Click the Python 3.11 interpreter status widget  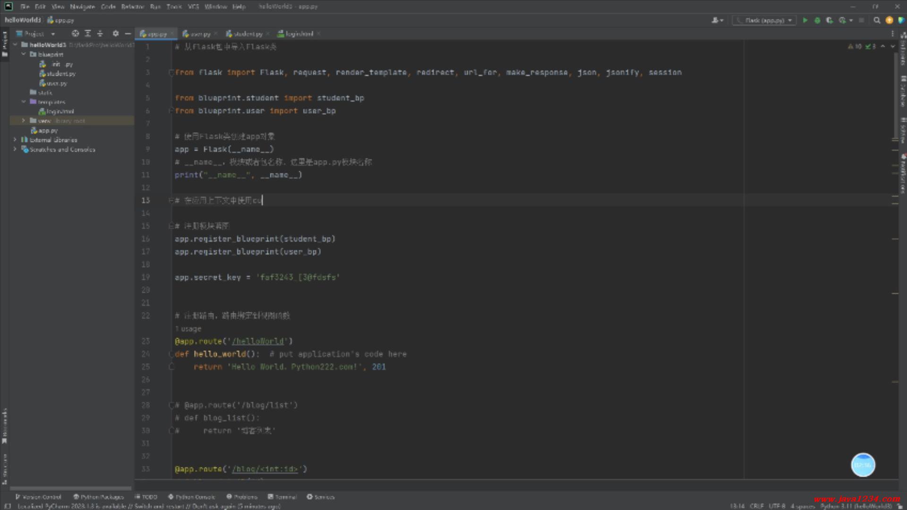click(856, 506)
